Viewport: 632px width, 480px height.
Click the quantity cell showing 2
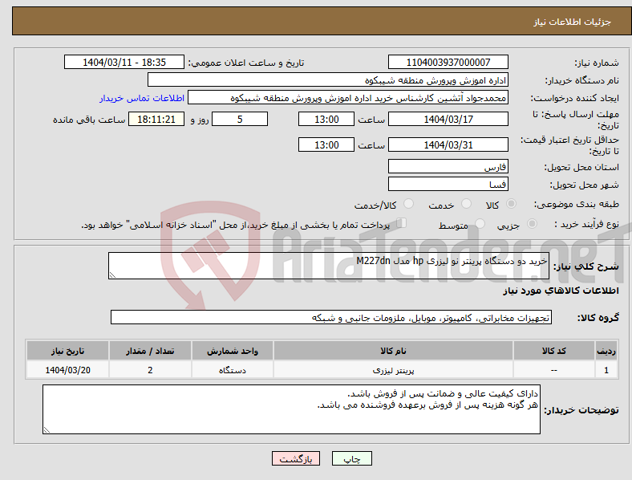[x=150, y=370]
